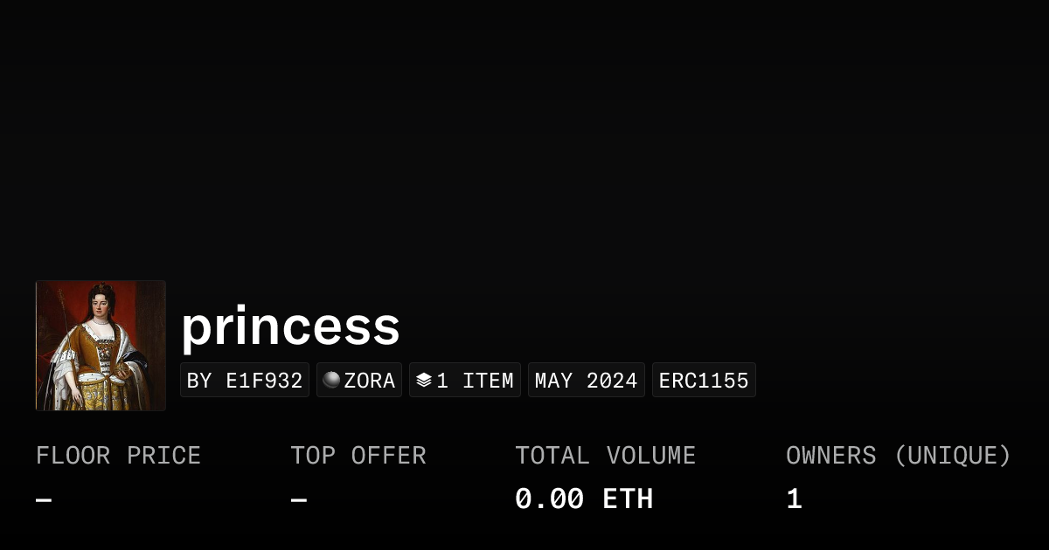Select the 0.00 volume number
This screenshot has width=1049, height=550.
coord(549,499)
